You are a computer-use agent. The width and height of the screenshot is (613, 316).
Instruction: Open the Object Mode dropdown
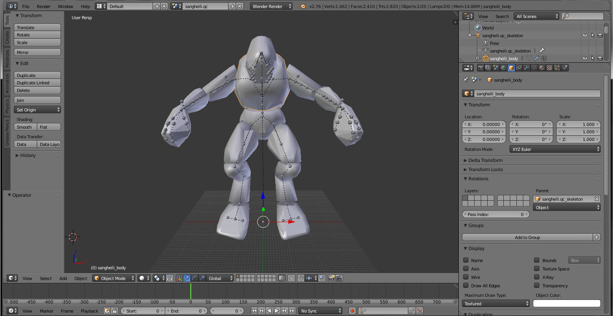click(114, 278)
